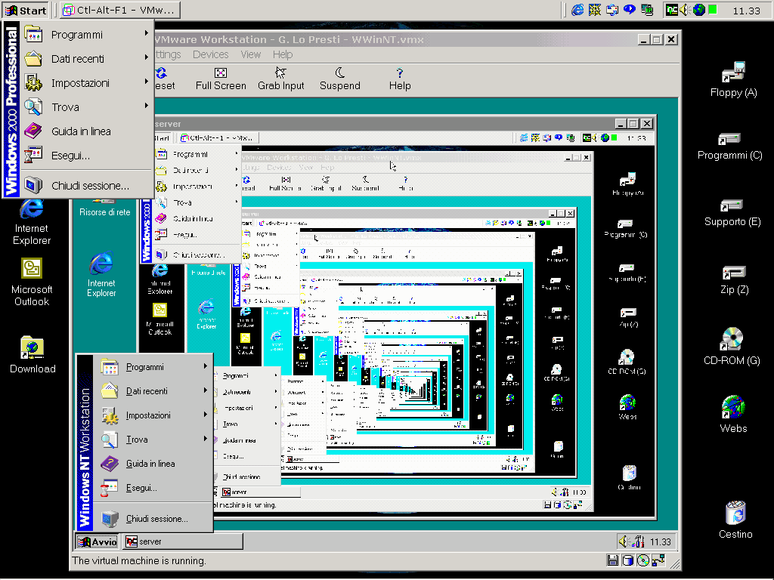Open Internet Explorer icon on host desktop
This screenshot has height=580, width=774.
(x=32, y=223)
